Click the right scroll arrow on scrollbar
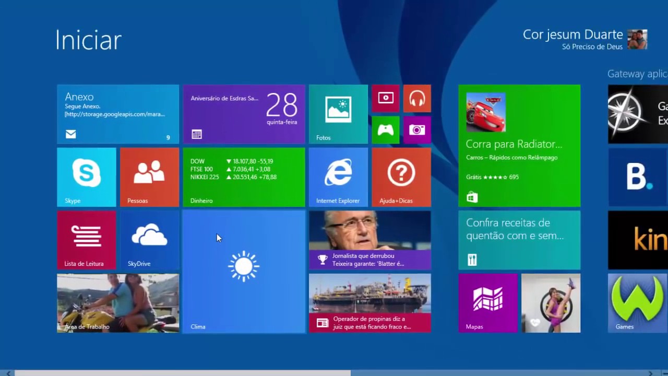Viewport: 668px width, 376px height. pos(650,373)
